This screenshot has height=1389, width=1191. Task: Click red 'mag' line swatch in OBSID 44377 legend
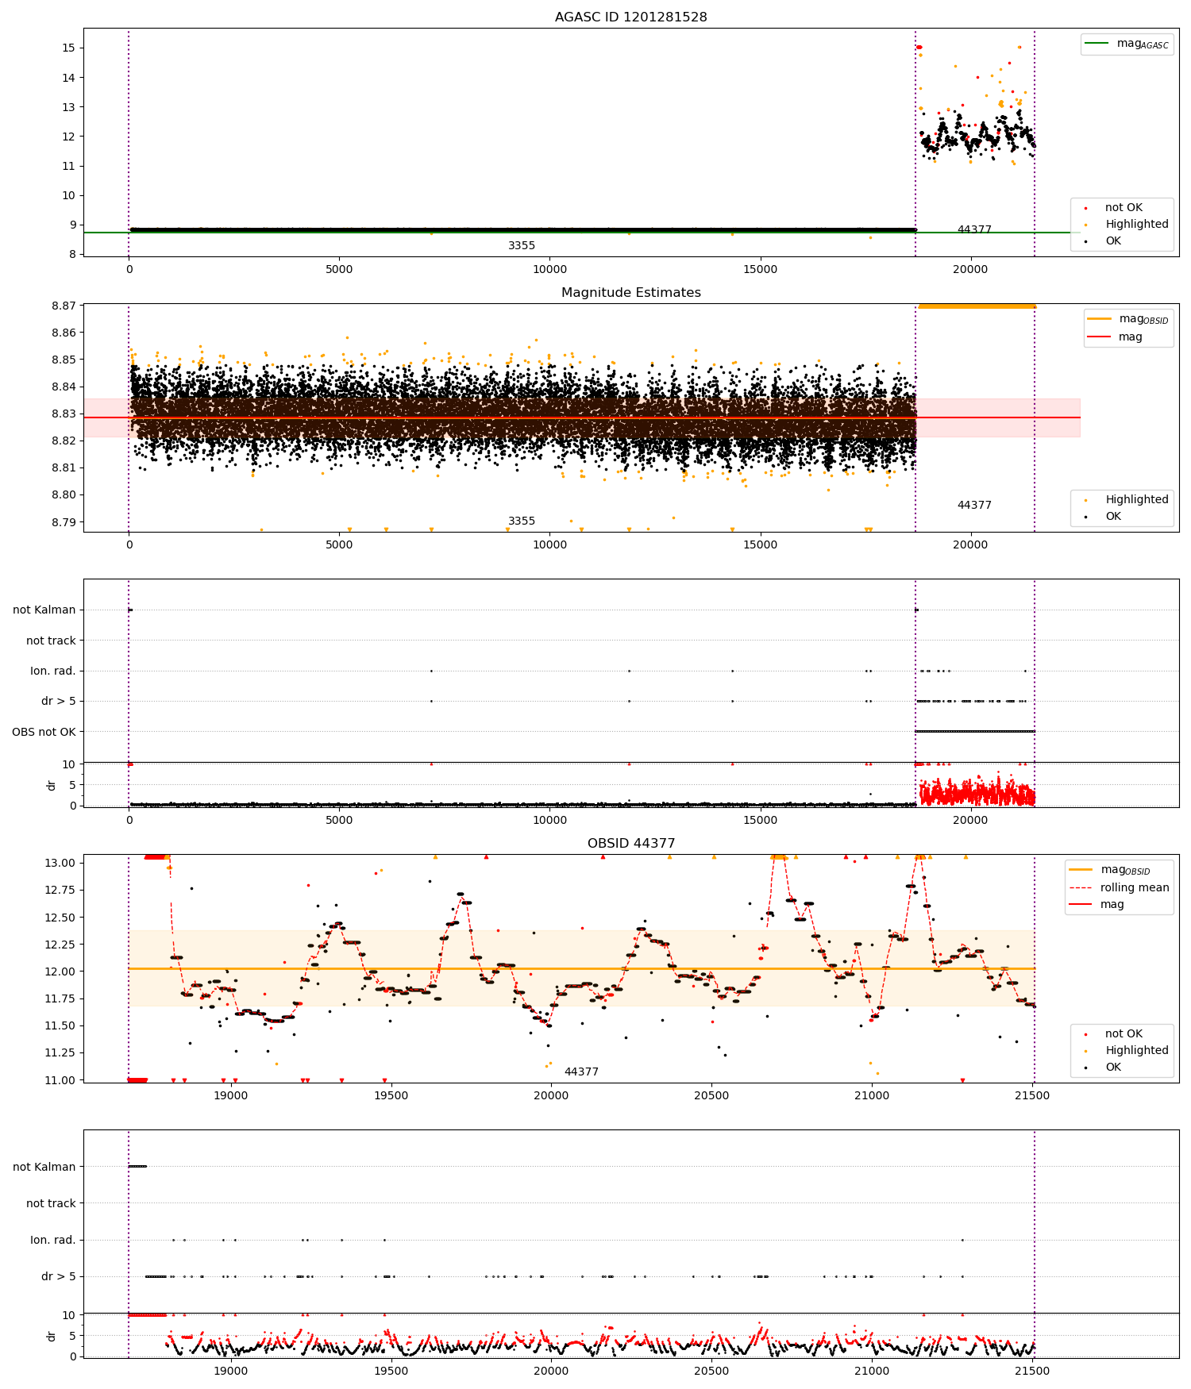click(x=1081, y=904)
